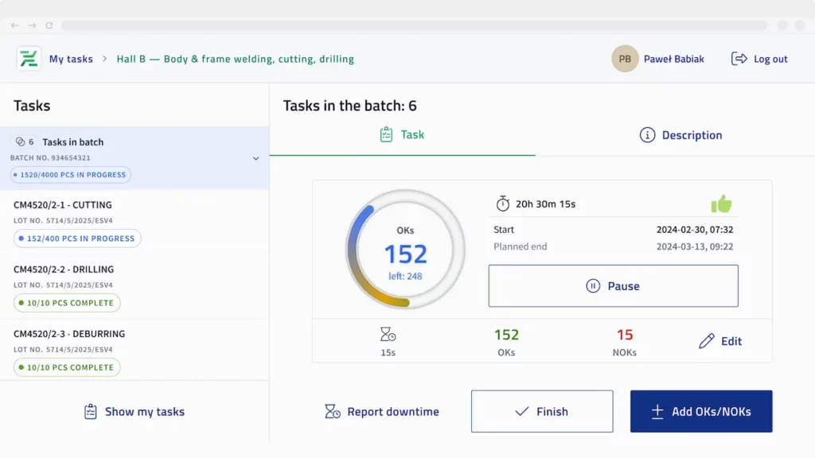Click Report downtime
The height and width of the screenshot is (458, 815).
[x=382, y=411]
